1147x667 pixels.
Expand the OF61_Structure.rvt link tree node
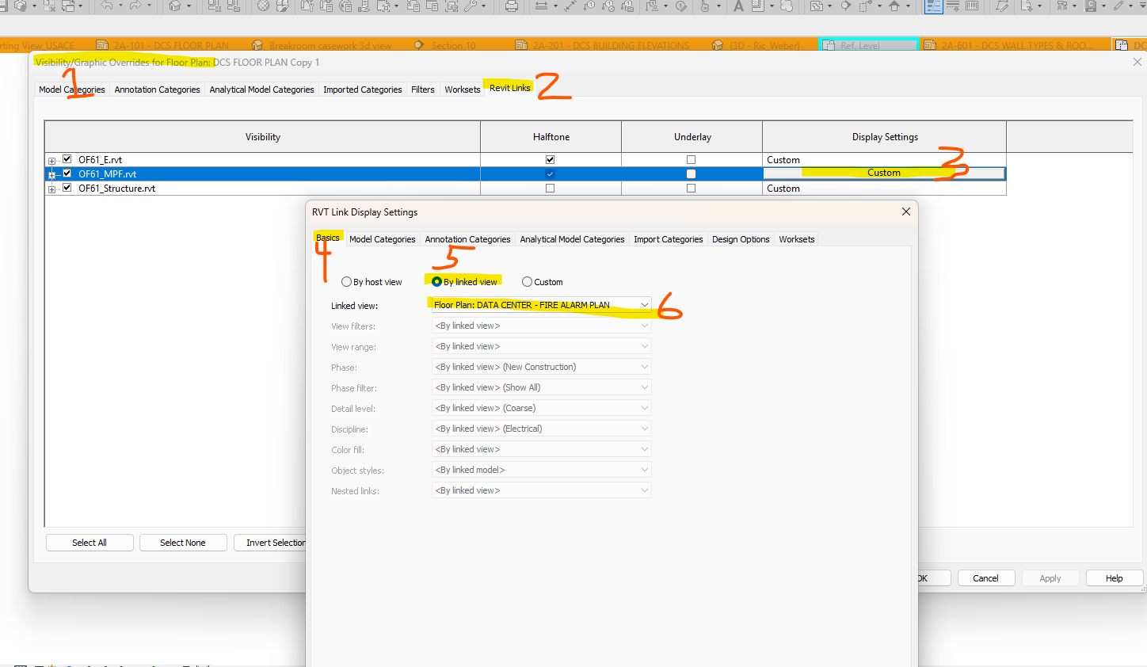coord(52,189)
